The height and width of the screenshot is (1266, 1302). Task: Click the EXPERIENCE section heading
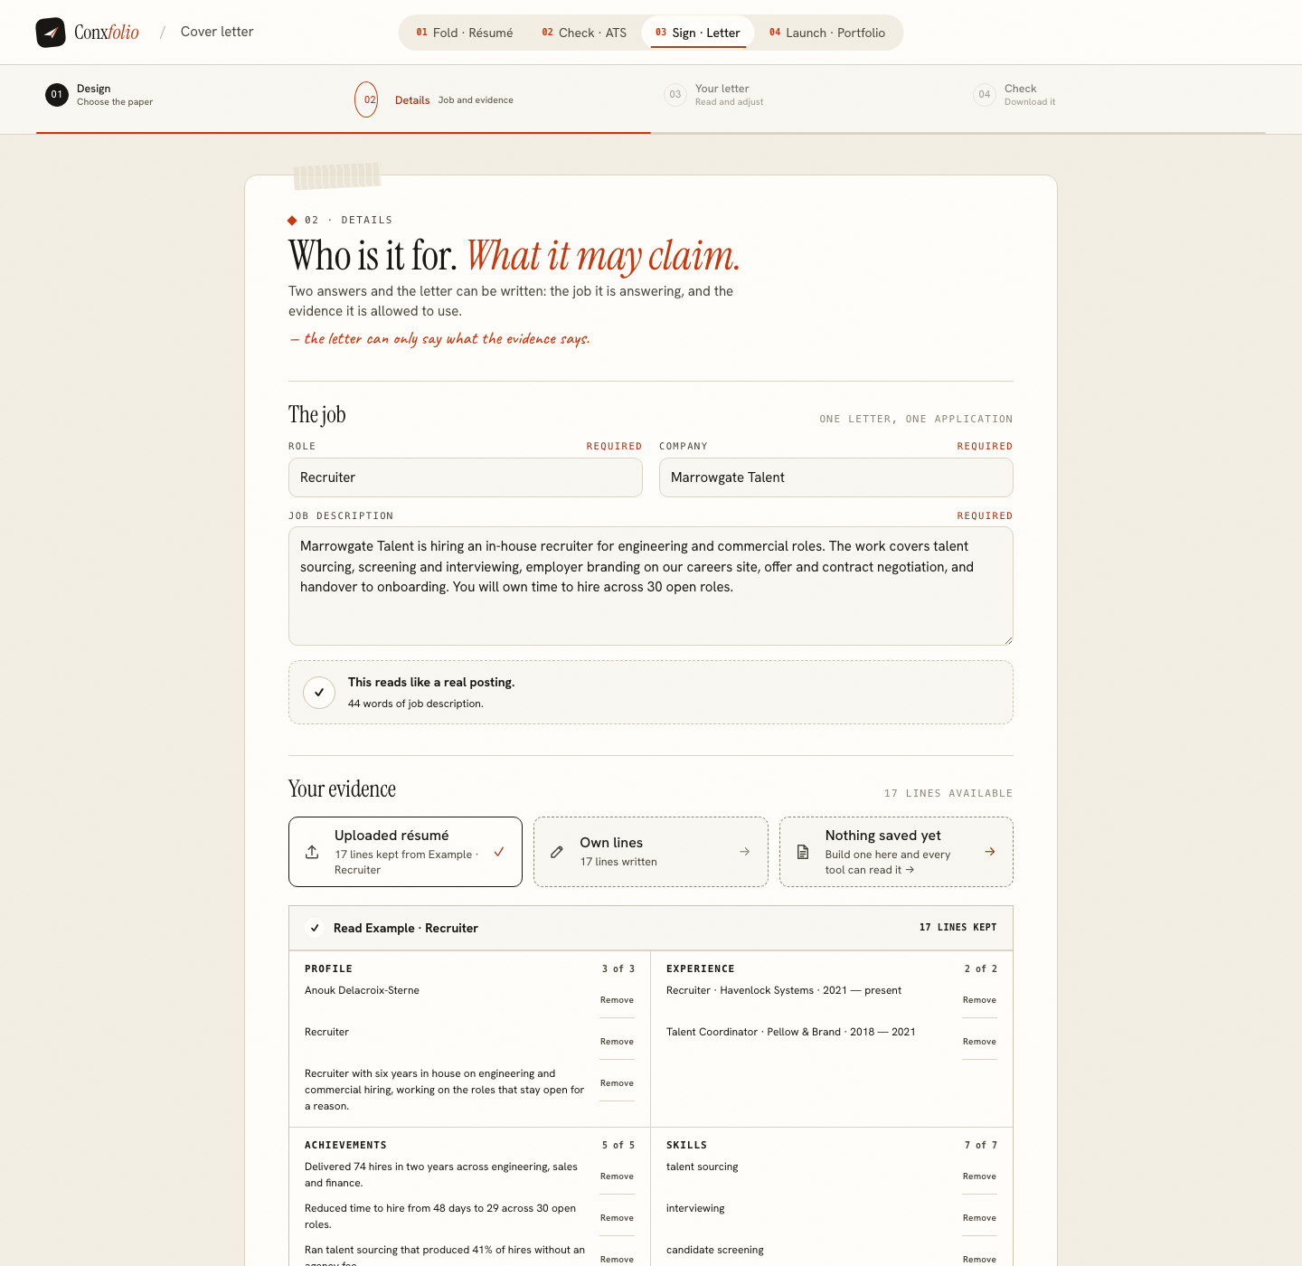point(701,968)
